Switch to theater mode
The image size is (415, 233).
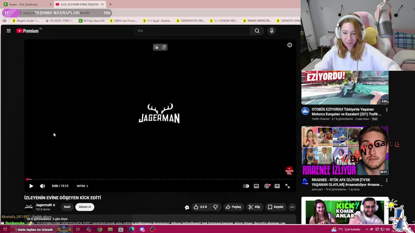pyautogui.click(x=277, y=186)
